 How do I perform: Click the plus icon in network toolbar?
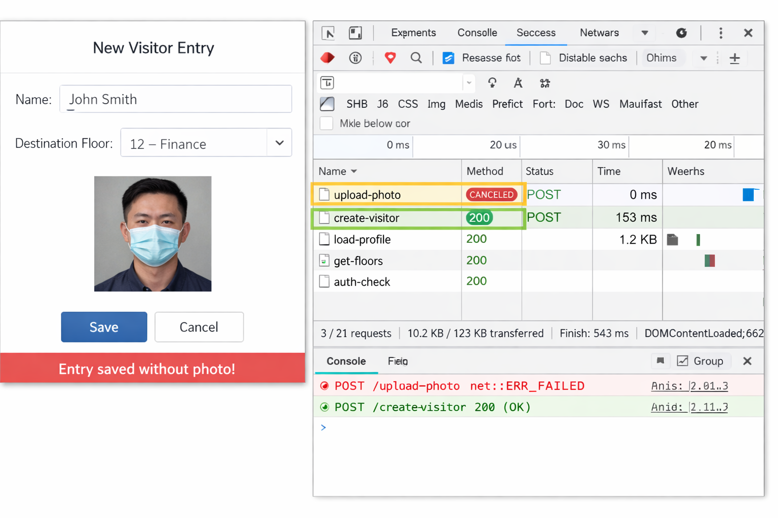tap(734, 58)
